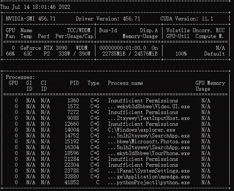Click the Processes: section header
The image size is (234, 191).
20,77
